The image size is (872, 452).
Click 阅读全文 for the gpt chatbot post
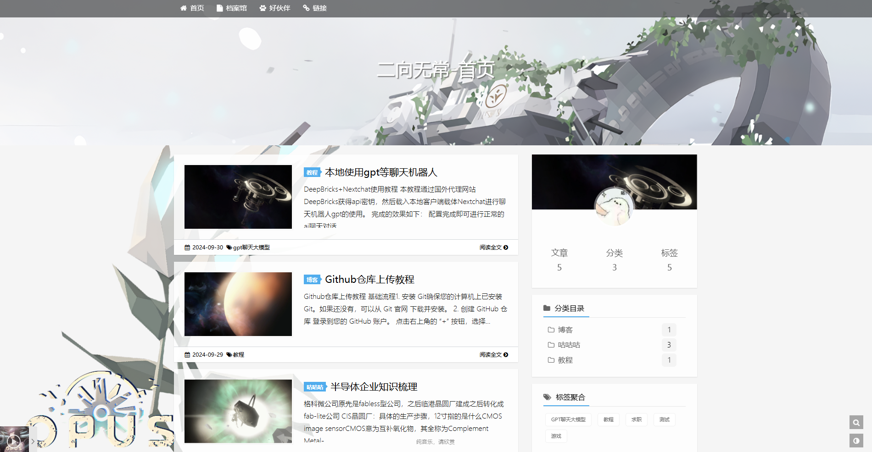tap(494, 248)
